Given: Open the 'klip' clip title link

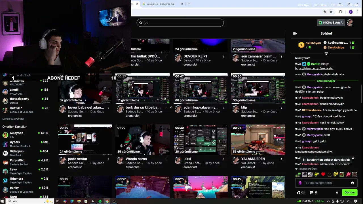Looking at the screenshot, I should pyautogui.click(x=244, y=108).
